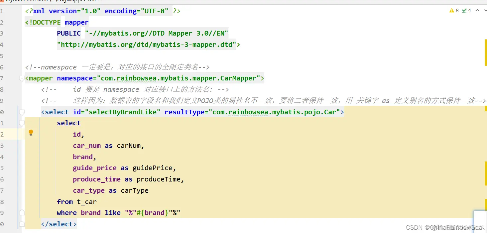Collapse the select id="selectByBrandLike" fold marker
The image size is (487, 233).
(x=22, y=112)
